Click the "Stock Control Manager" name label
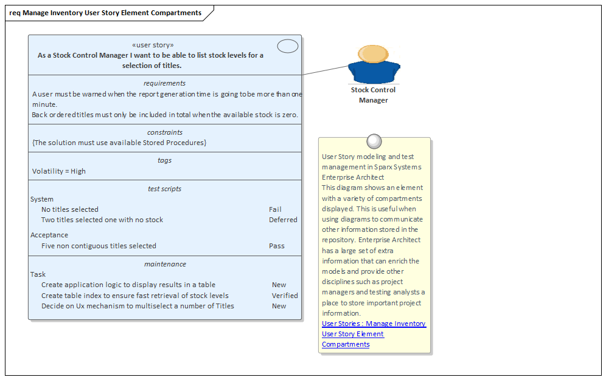The height and width of the screenshot is (380, 606). pos(373,96)
